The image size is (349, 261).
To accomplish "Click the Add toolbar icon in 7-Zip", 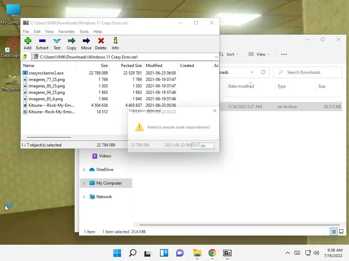I will tap(28, 41).
